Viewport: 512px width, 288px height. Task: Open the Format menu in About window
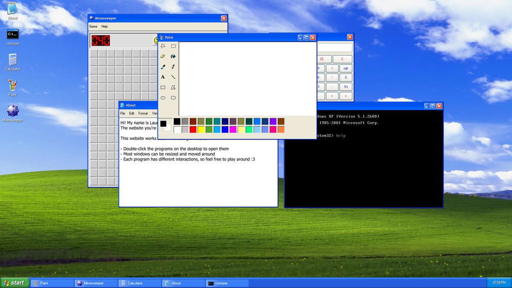click(x=143, y=113)
